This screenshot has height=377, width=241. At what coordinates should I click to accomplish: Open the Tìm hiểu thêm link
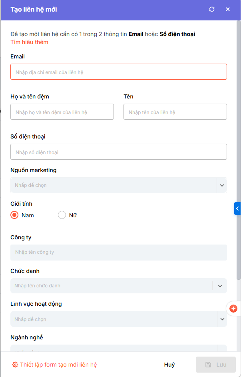tap(29, 42)
